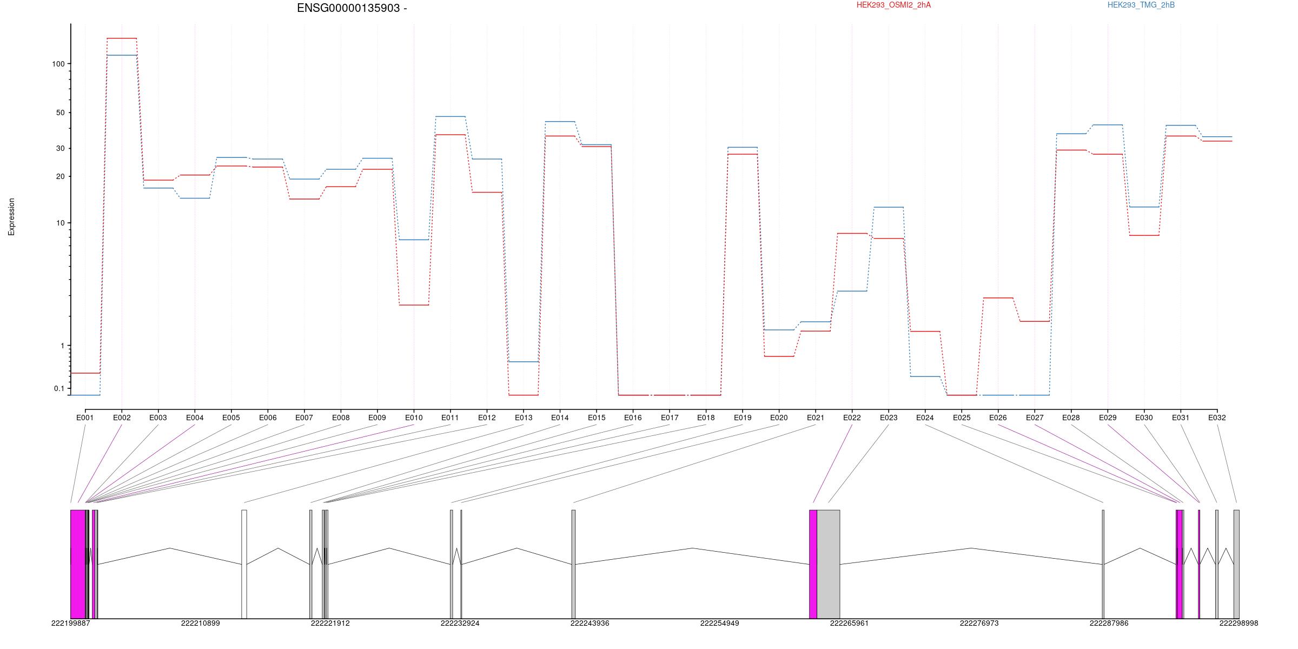Click the E026 exon label
This screenshot has width=1298, height=649.
(998, 418)
